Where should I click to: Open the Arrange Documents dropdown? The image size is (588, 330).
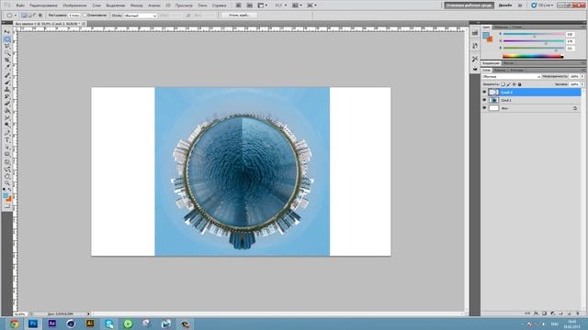coord(297,5)
